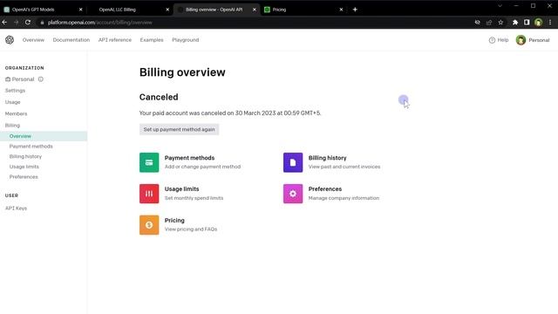This screenshot has height=314, width=558.
Task: Open the red Usage limits icon
Action: coord(149,194)
